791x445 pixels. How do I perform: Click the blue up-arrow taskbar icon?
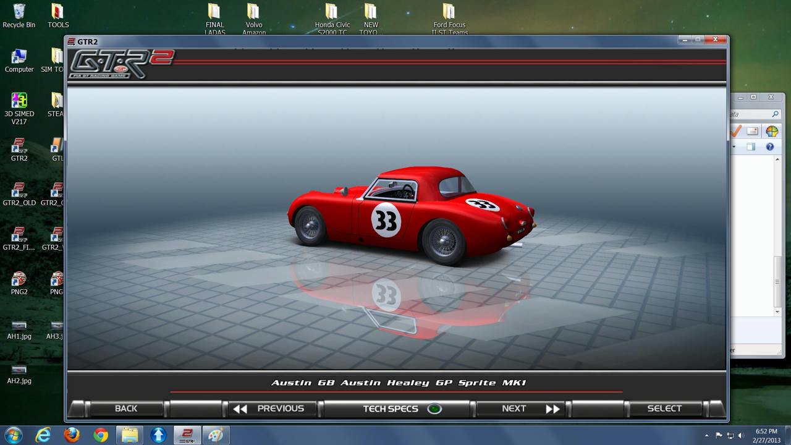pyautogui.click(x=158, y=435)
